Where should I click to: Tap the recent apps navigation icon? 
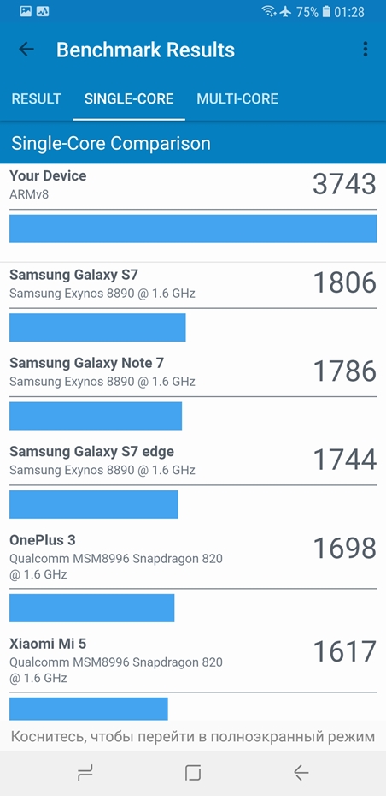coord(85,773)
